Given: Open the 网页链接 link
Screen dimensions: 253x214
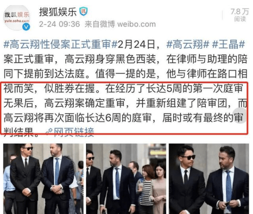Looking at the screenshot, I should coord(74,132).
